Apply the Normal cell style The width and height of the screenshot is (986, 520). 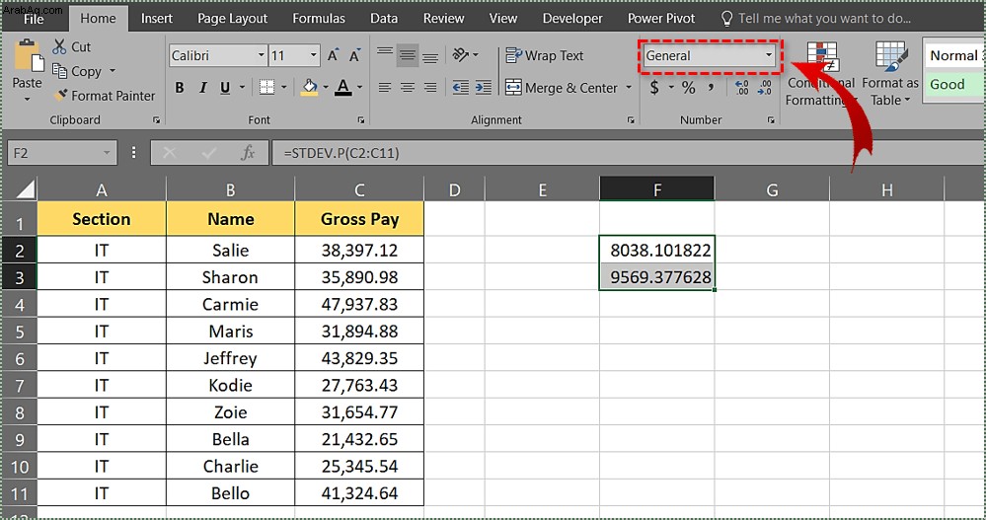tap(954, 55)
